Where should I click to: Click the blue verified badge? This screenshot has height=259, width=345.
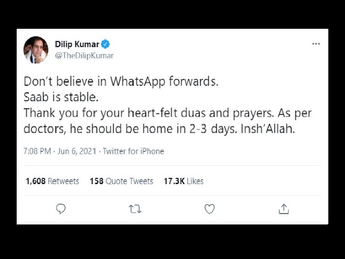[x=105, y=44]
